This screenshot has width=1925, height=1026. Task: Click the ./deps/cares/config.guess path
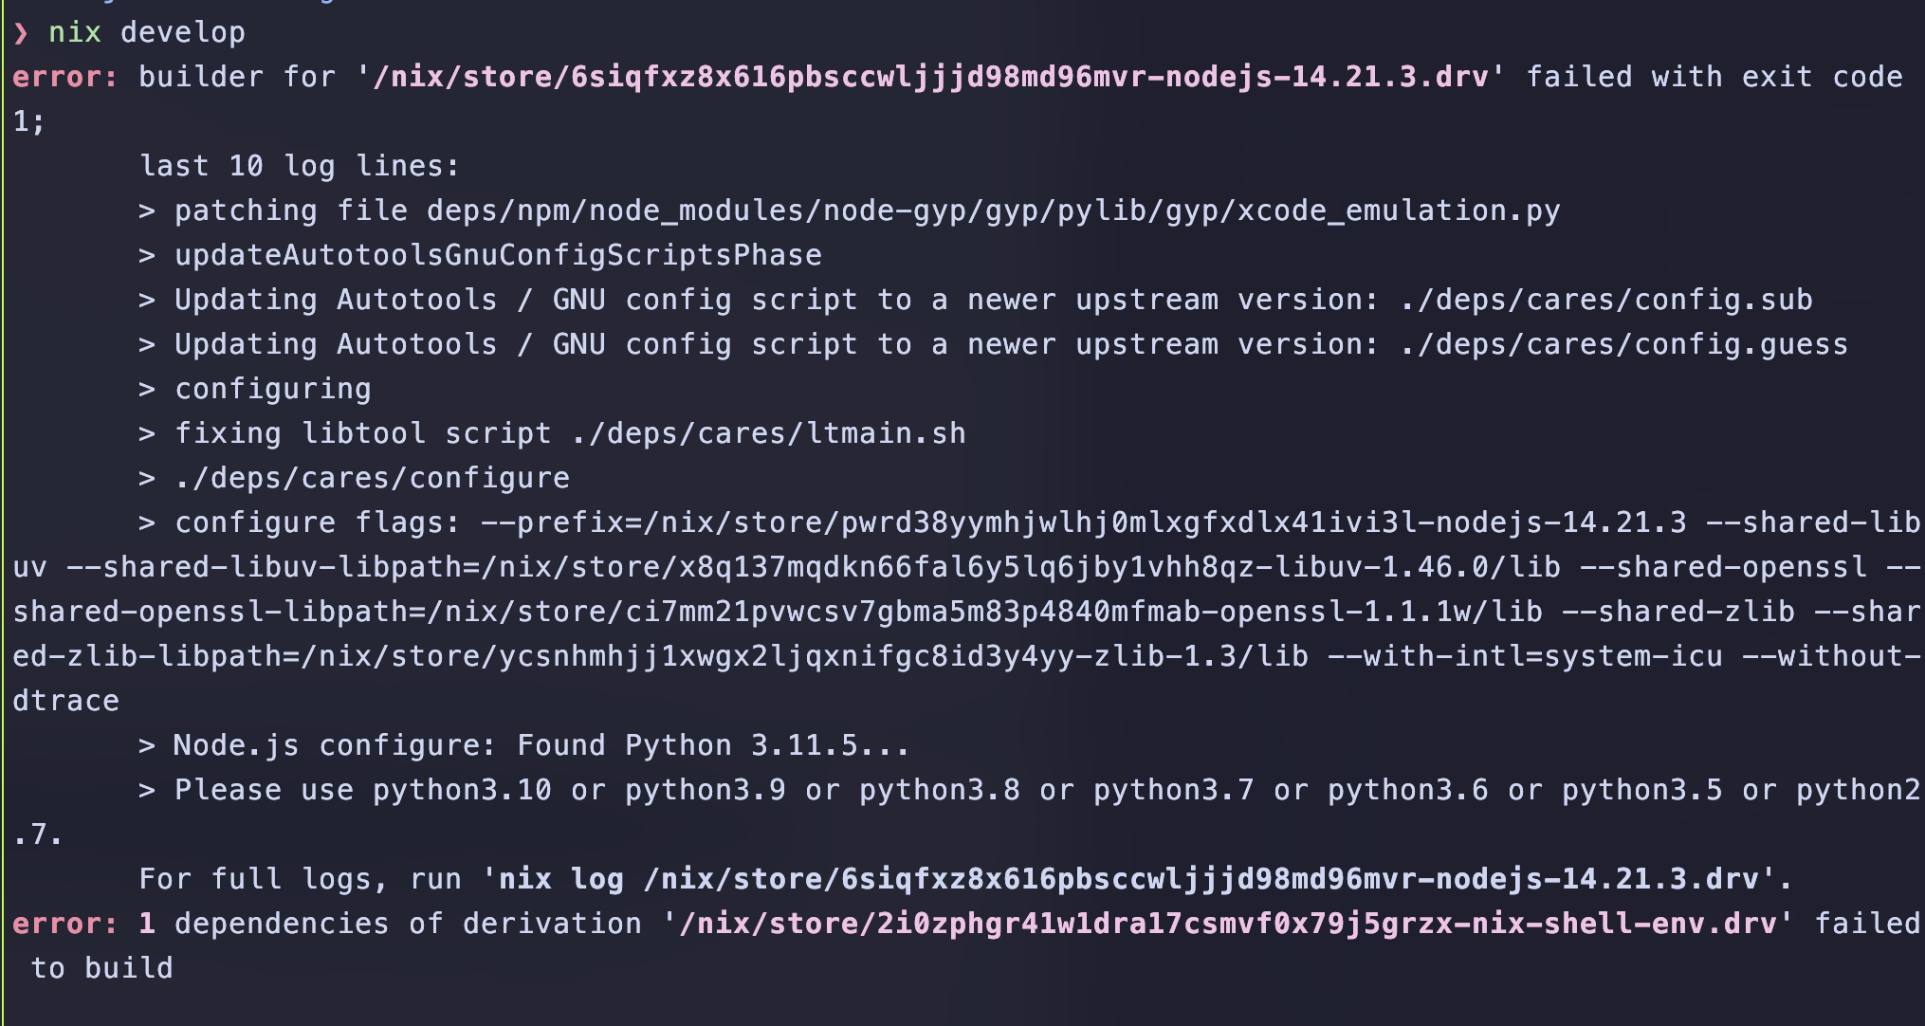(1623, 345)
